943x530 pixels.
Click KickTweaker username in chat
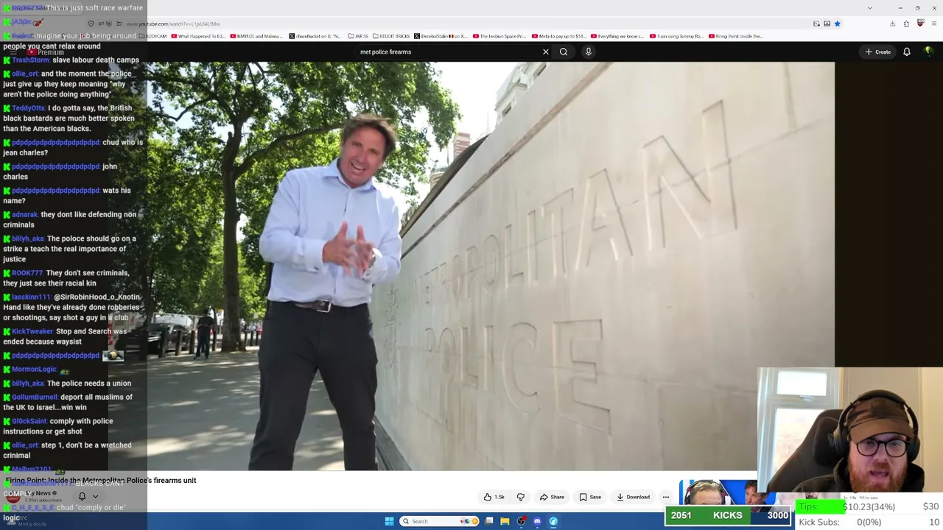point(32,331)
